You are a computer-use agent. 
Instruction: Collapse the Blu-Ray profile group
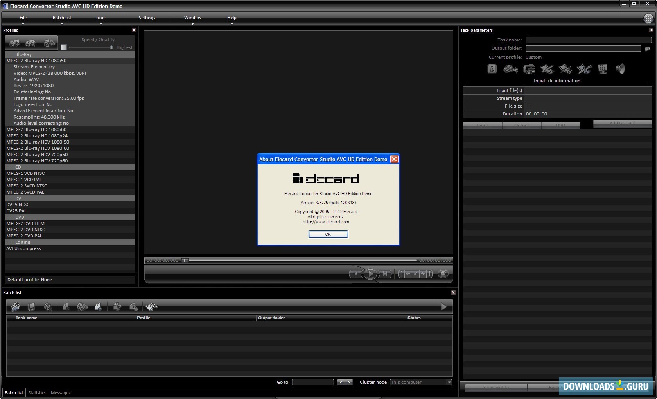[x=9, y=54]
